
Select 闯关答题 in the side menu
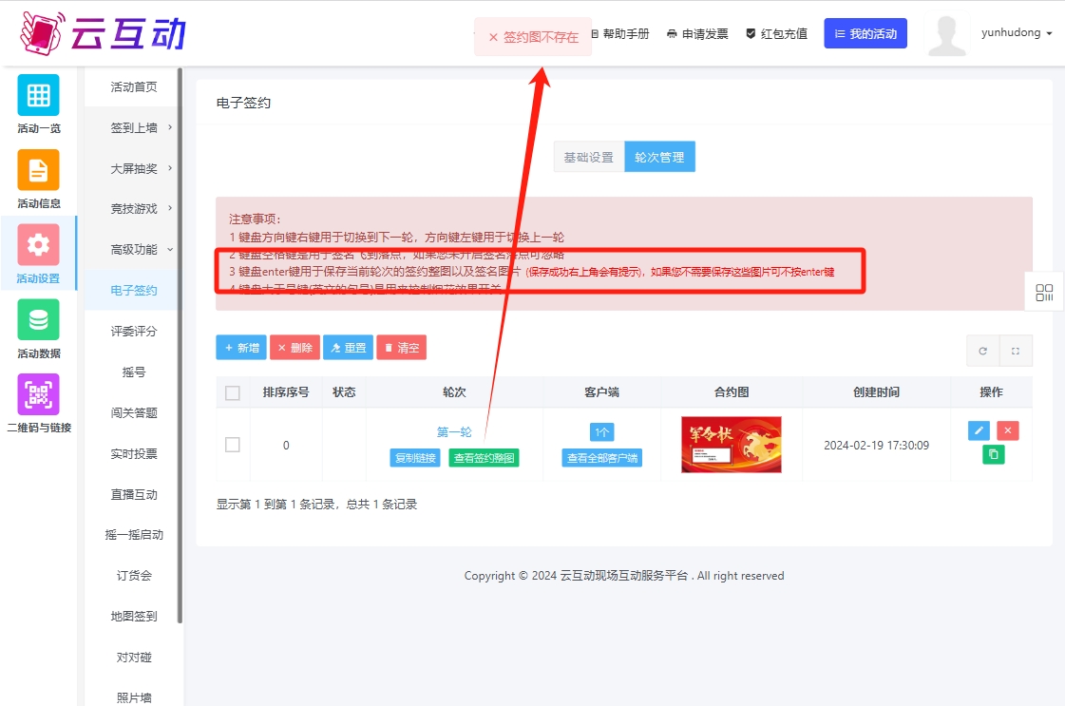pyautogui.click(x=134, y=412)
